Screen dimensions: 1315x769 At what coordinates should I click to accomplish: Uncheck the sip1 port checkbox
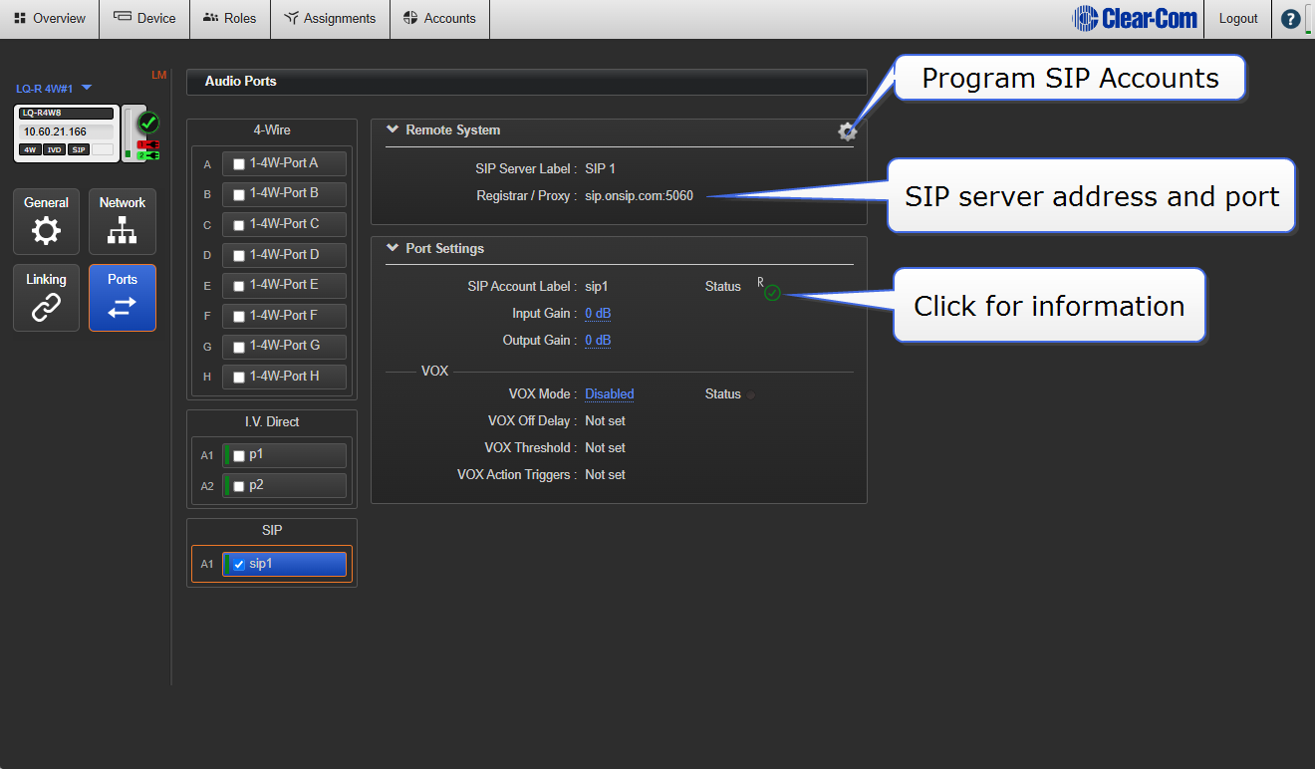(238, 565)
